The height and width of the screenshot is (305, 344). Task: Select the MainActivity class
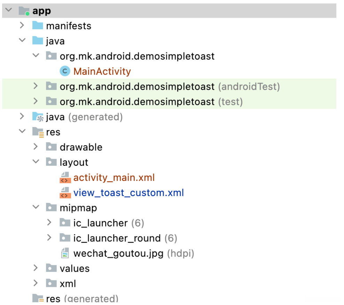(102, 71)
